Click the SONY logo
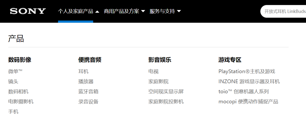Image resolution: width=306 pixels, height=132 pixels. tap(28, 11)
